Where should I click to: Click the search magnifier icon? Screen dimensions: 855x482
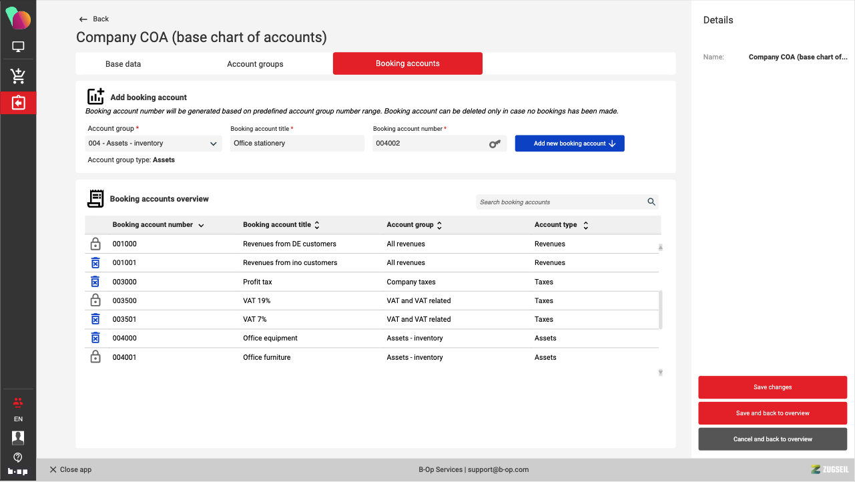651,202
